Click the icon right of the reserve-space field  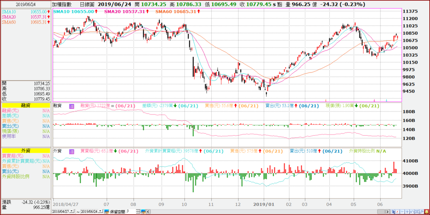point(144,212)
